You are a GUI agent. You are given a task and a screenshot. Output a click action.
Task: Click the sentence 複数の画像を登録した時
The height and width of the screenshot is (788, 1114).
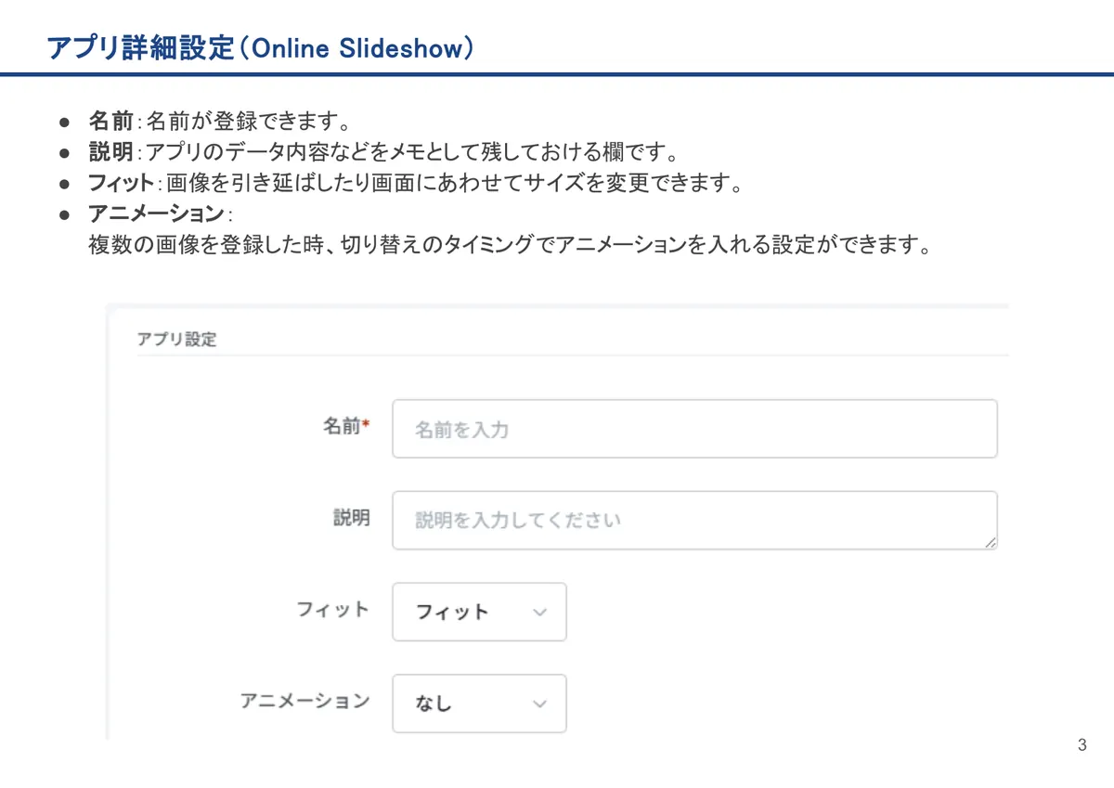point(508,247)
